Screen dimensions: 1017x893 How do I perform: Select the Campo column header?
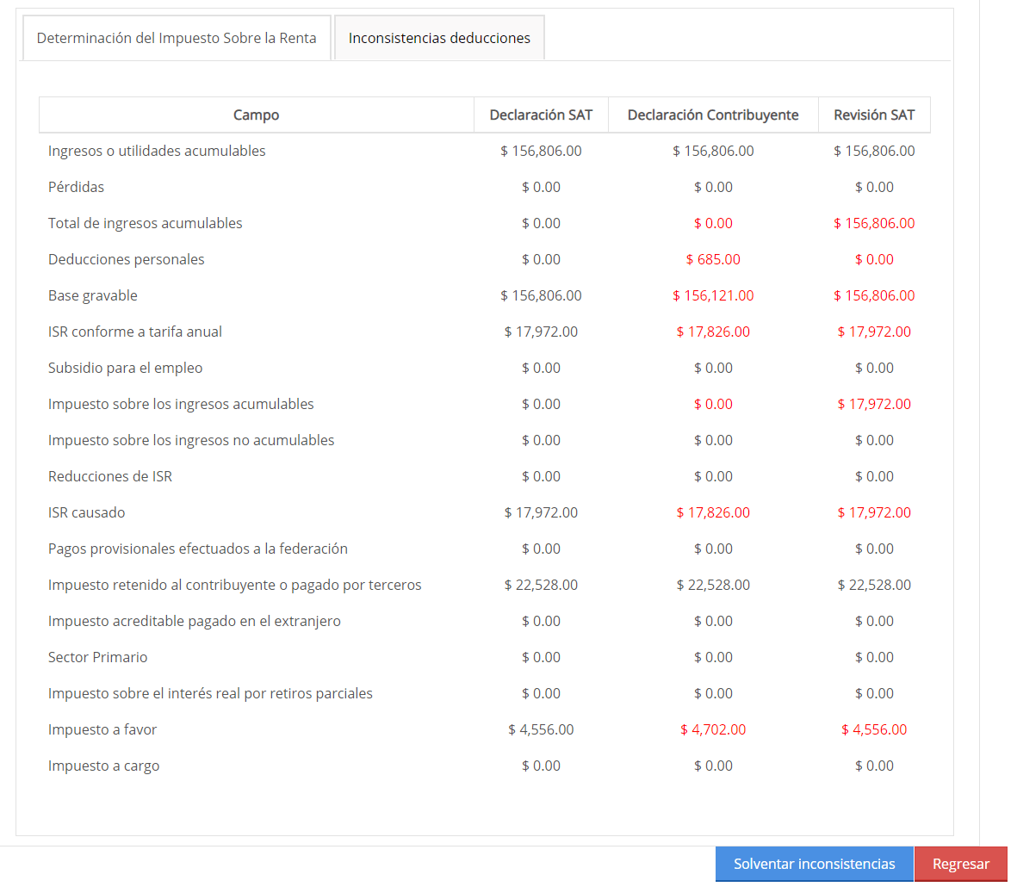click(257, 115)
